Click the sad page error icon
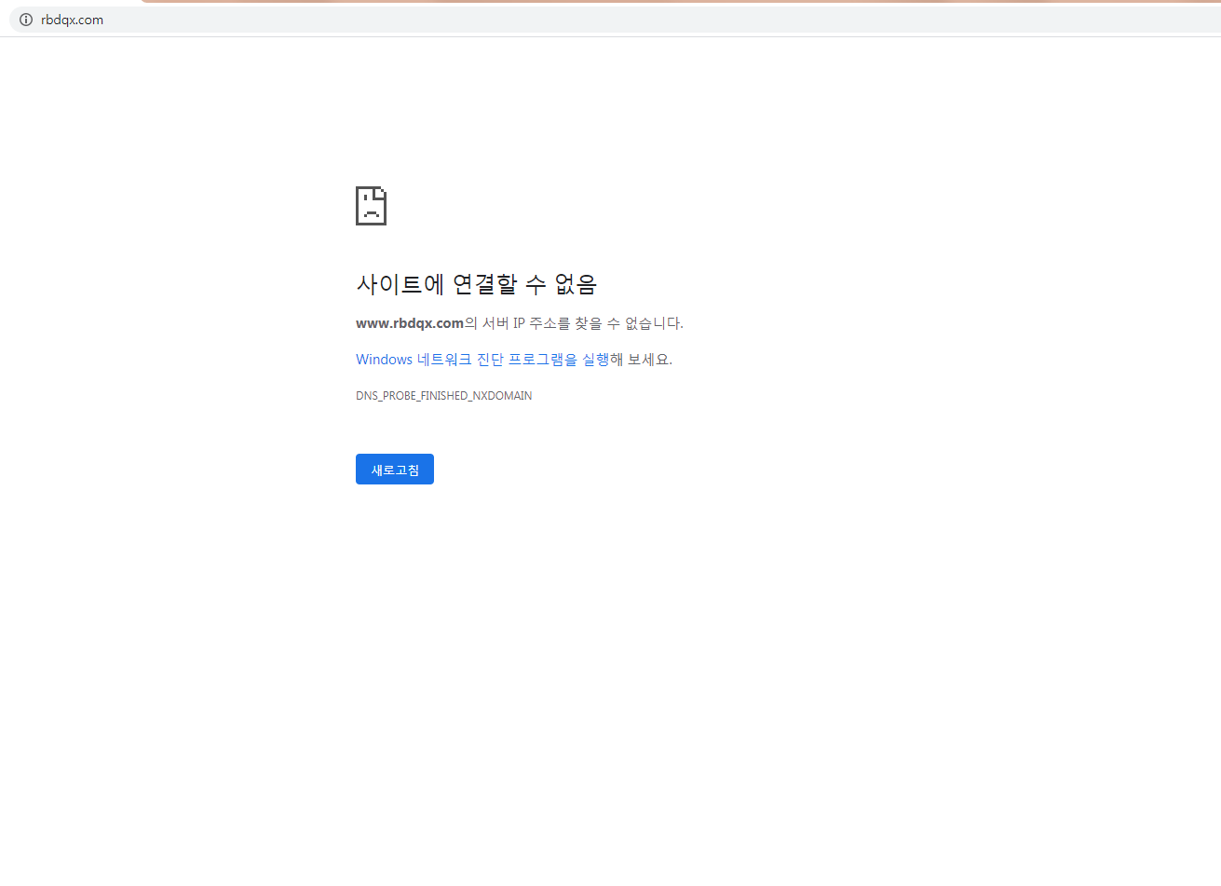This screenshot has width=1221, height=886. click(371, 206)
